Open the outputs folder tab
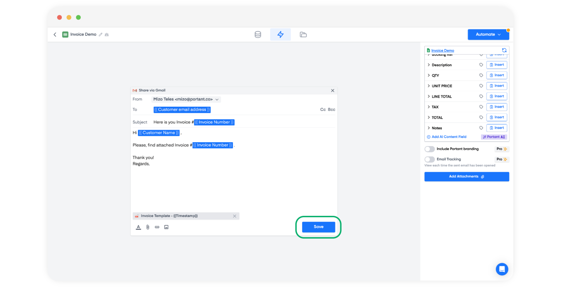This screenshot has height=288, width=561. 303,34
